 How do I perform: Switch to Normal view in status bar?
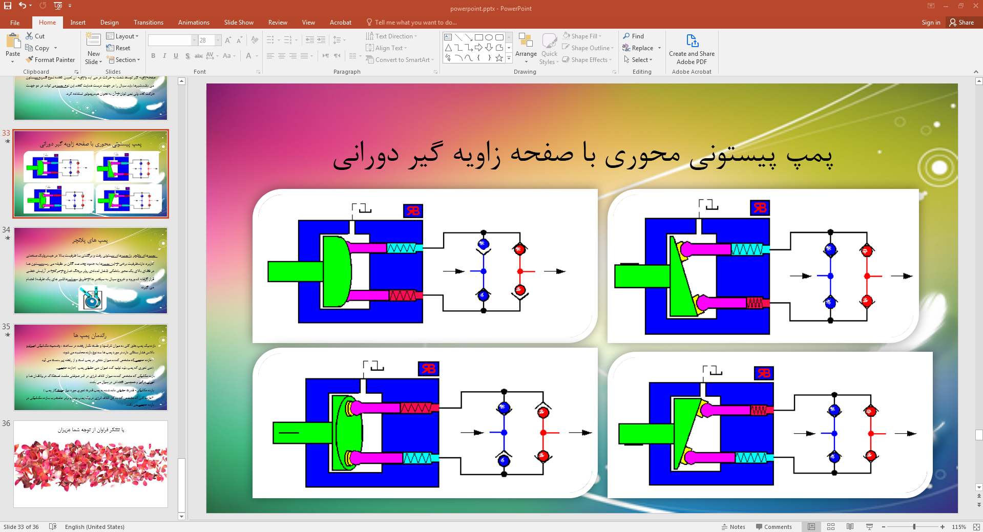click(x=811, y=527)
